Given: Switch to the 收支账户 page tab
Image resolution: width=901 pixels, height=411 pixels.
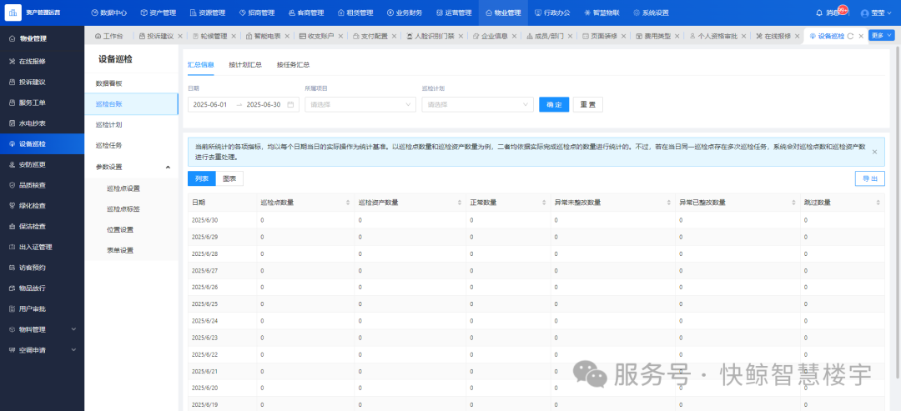Looking at the screenshot, I should pyautogui.click(x=317, y=36).
